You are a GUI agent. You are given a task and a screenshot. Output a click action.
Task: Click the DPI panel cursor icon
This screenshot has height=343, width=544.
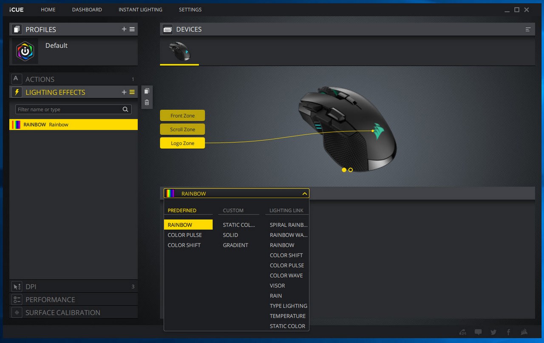[x=17, y=286]
